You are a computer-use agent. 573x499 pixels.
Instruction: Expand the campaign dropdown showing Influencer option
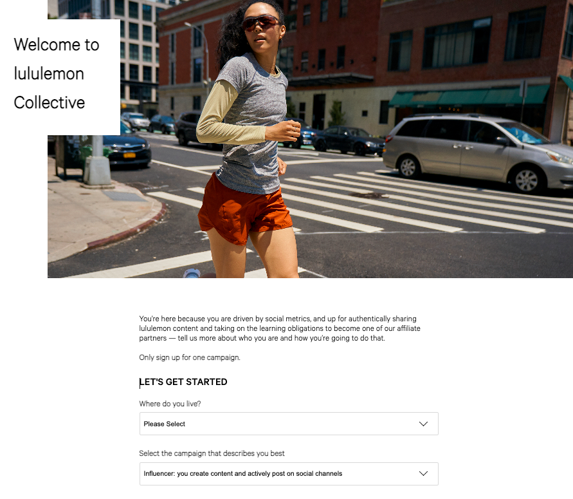tap(289, 474)
